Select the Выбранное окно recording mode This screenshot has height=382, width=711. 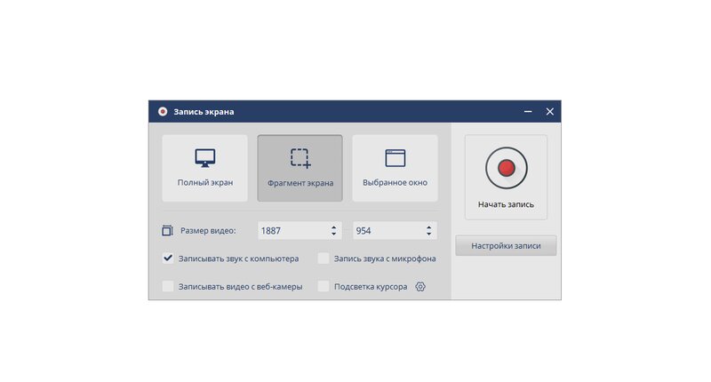395,168
